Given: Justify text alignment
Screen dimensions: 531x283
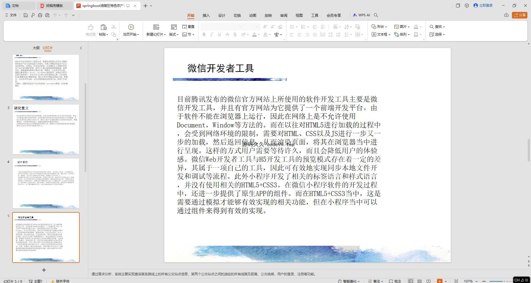Looking at the screenshot, I should pos(315,34).
